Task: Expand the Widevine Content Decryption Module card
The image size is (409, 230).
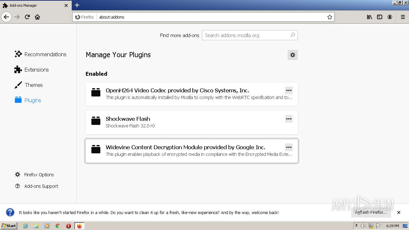Action: (x=192, y=151)
